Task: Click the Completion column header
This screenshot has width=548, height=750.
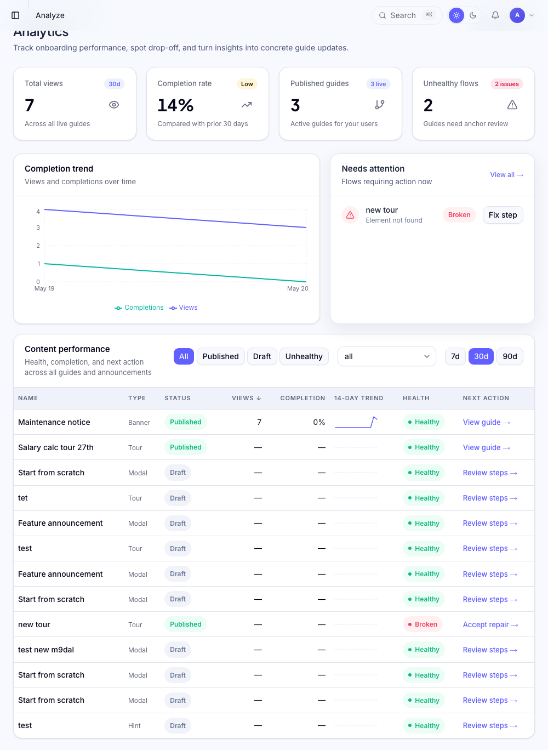Action: point(302,398)
